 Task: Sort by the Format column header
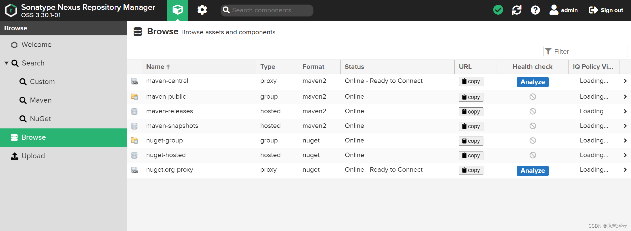(x=319, y=67)
